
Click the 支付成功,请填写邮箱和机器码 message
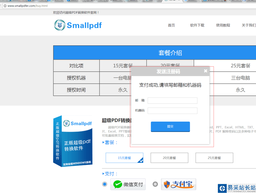point(170,85)
